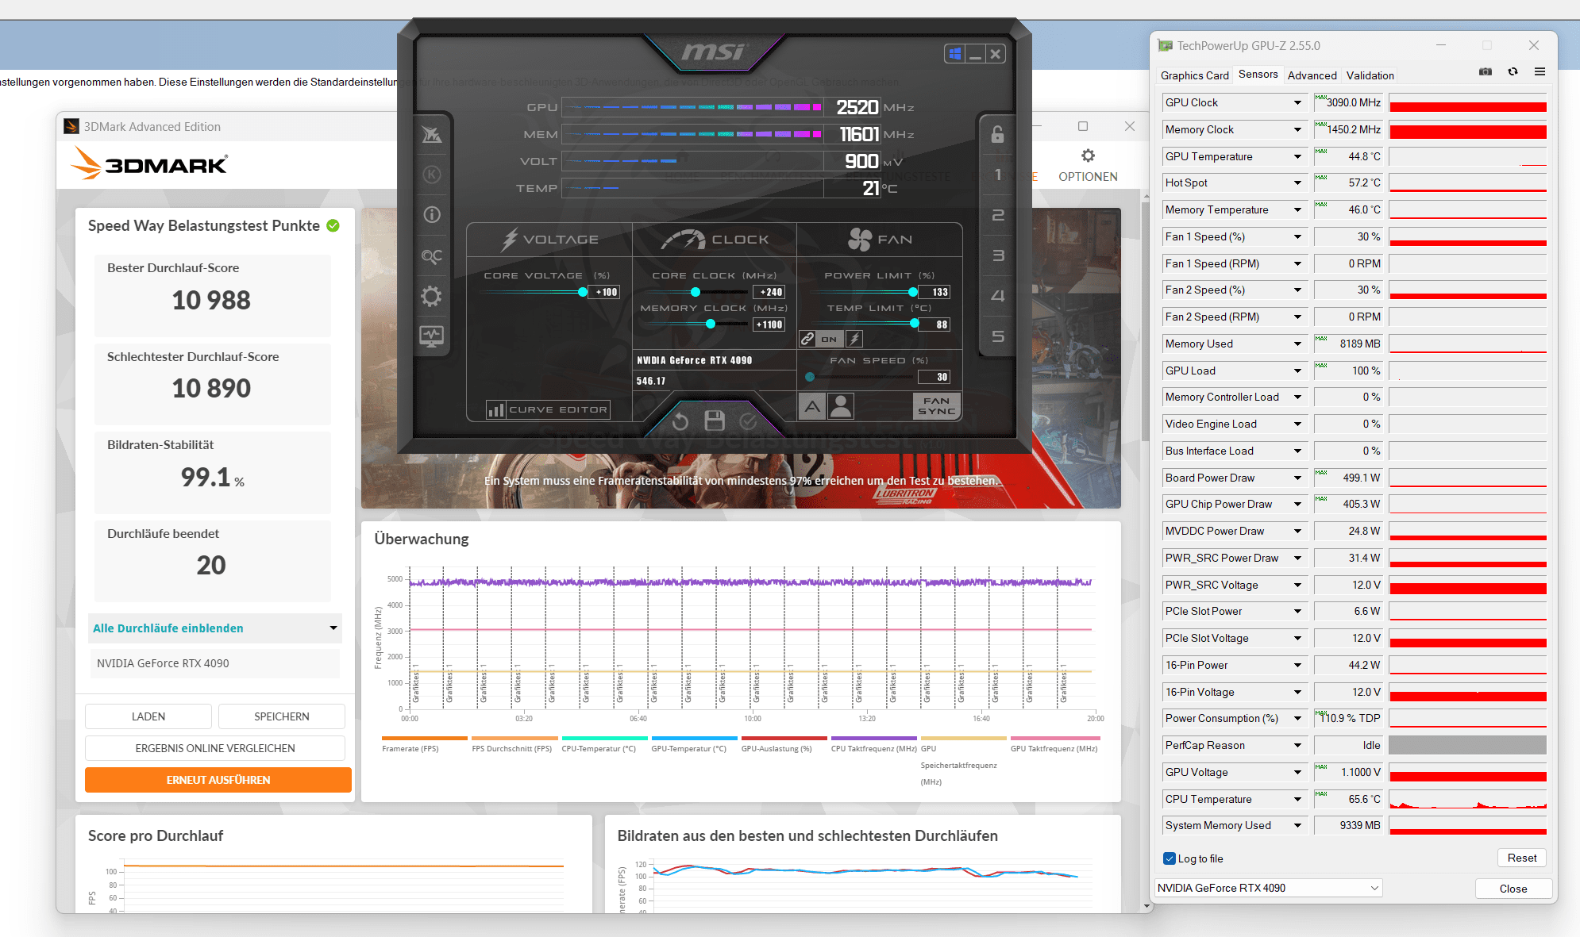
Task: Switch to GPU-Z Advanced tab
Action: pyautogui.click(x=1312, y=75)
